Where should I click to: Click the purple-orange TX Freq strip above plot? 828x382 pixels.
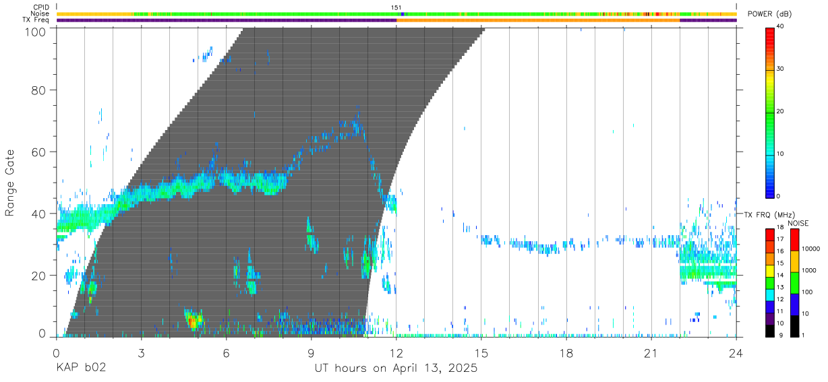[x=396, y=20]
